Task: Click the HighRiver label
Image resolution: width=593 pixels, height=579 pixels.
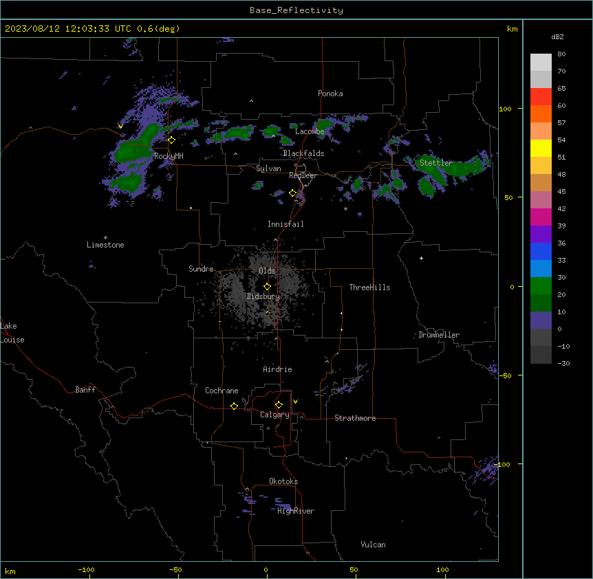Action: [x=296, y=511]
